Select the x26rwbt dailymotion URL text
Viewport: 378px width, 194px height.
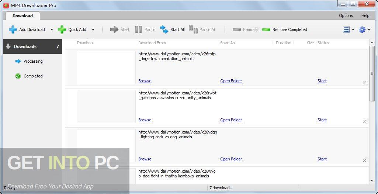[x=177, y=95]
